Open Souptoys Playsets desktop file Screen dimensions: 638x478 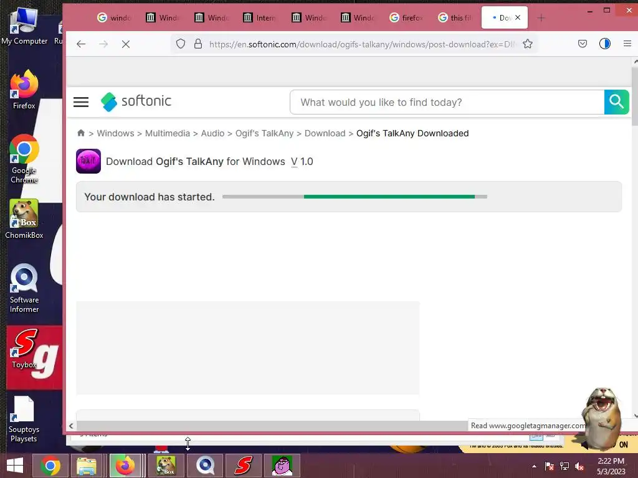tap(24, 419)
